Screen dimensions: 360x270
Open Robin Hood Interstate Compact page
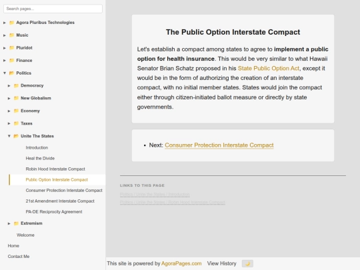[55, 169]
